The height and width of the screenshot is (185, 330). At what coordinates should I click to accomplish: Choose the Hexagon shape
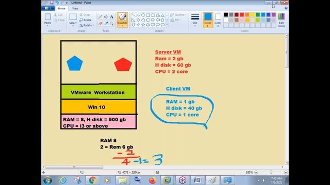tap(148, 20)
